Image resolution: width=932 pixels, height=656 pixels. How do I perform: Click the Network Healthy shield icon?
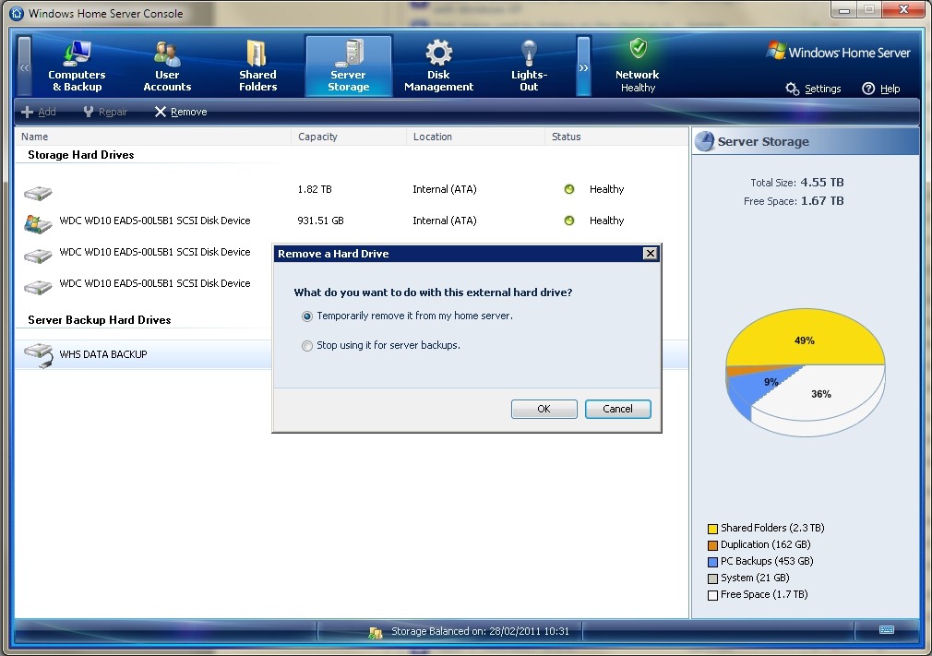[638, 50]
